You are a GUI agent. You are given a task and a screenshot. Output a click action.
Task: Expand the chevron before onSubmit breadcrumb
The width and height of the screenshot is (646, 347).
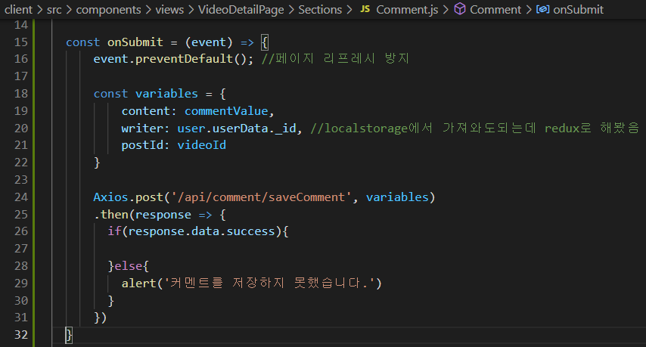pos(529,10)
